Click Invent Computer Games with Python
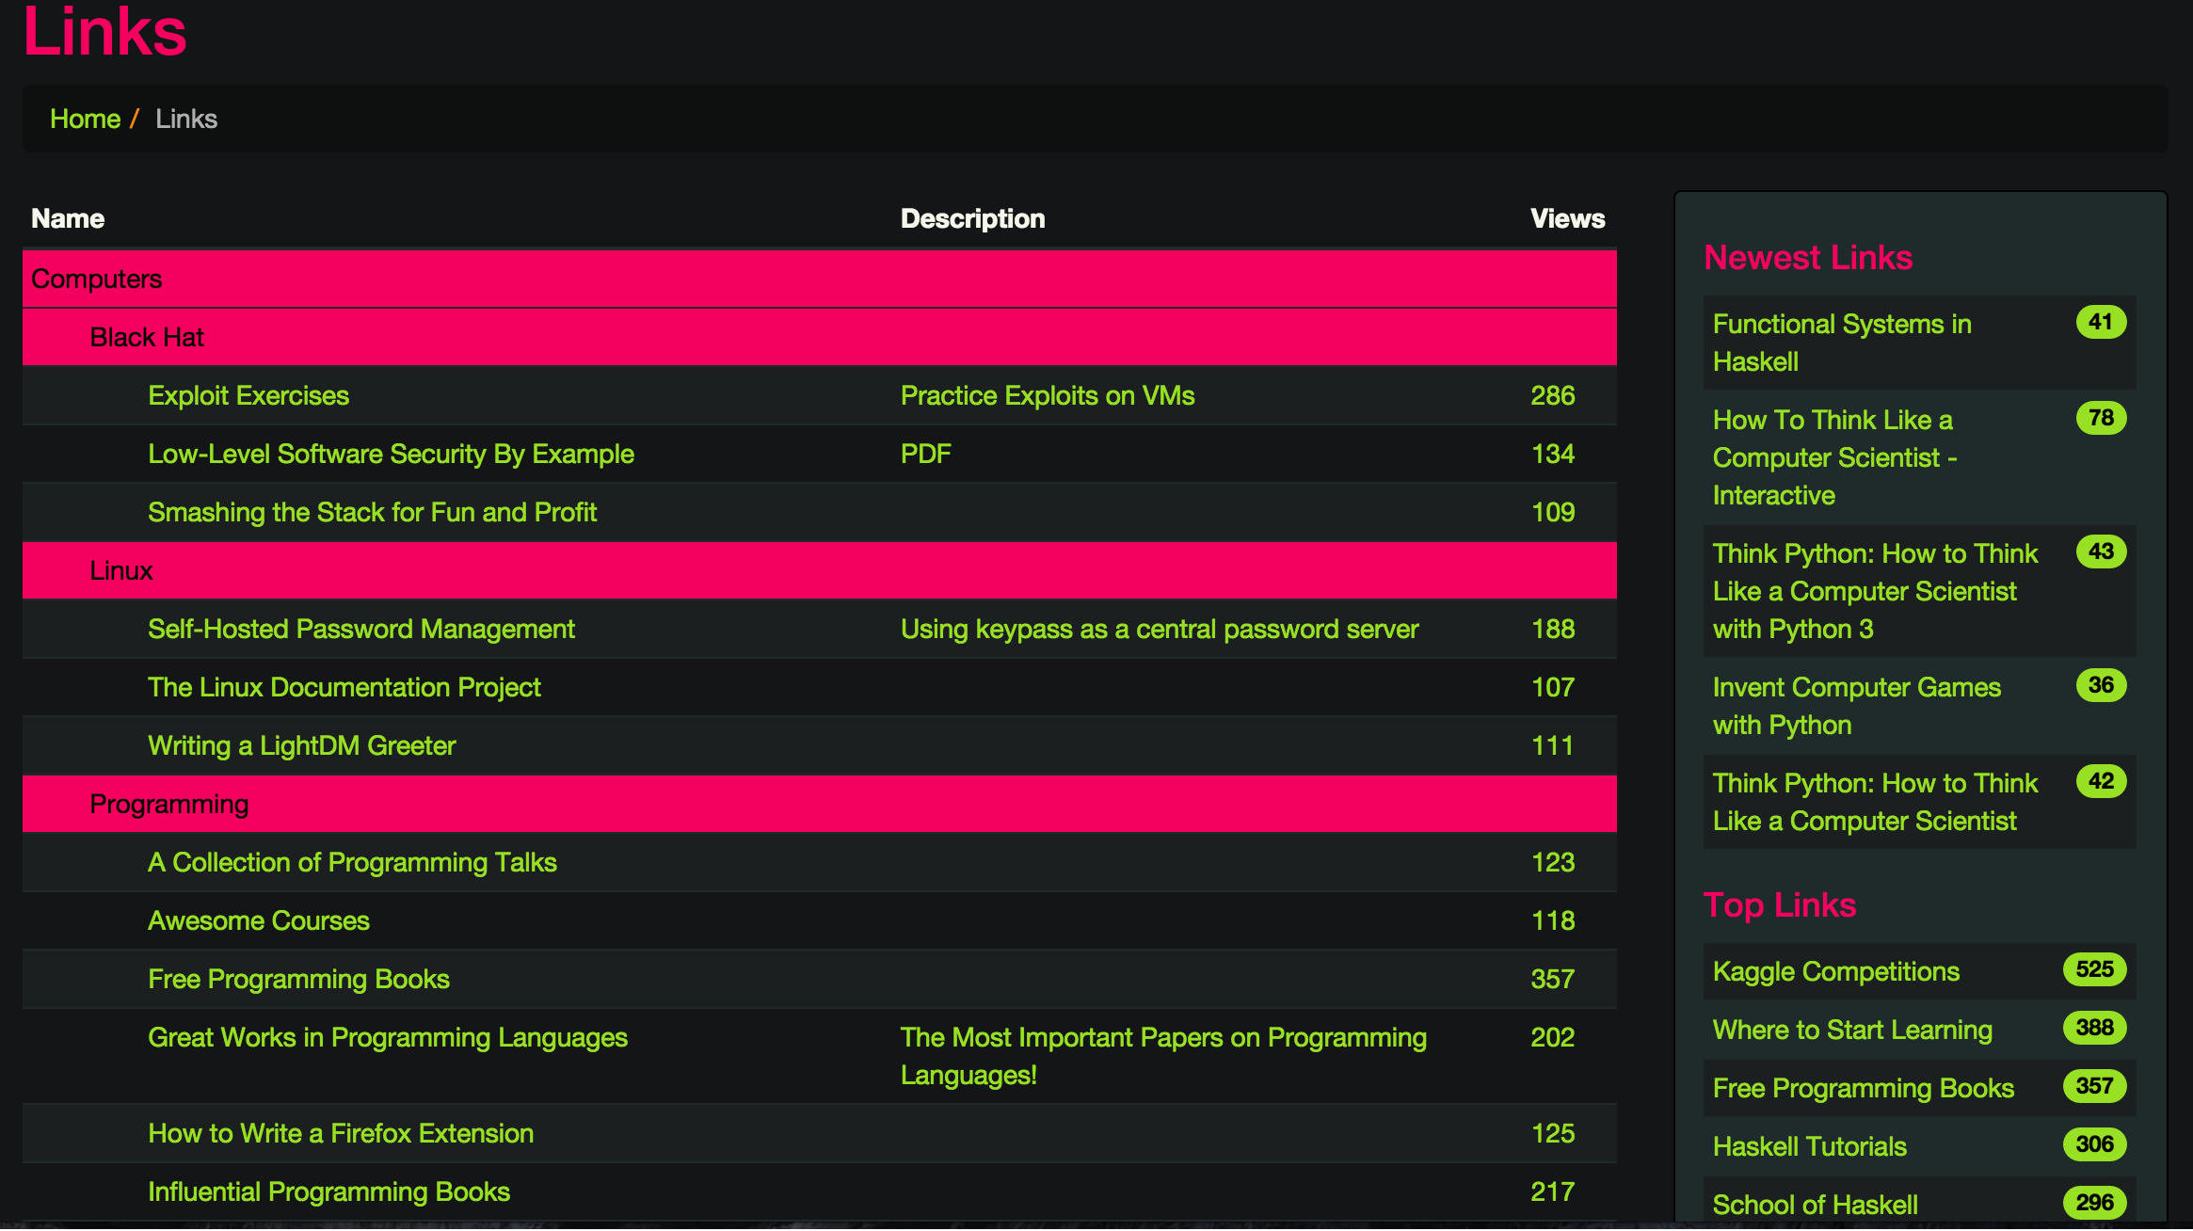2193x1231 pixels. pyautogui.click(x=1856, y=706)
